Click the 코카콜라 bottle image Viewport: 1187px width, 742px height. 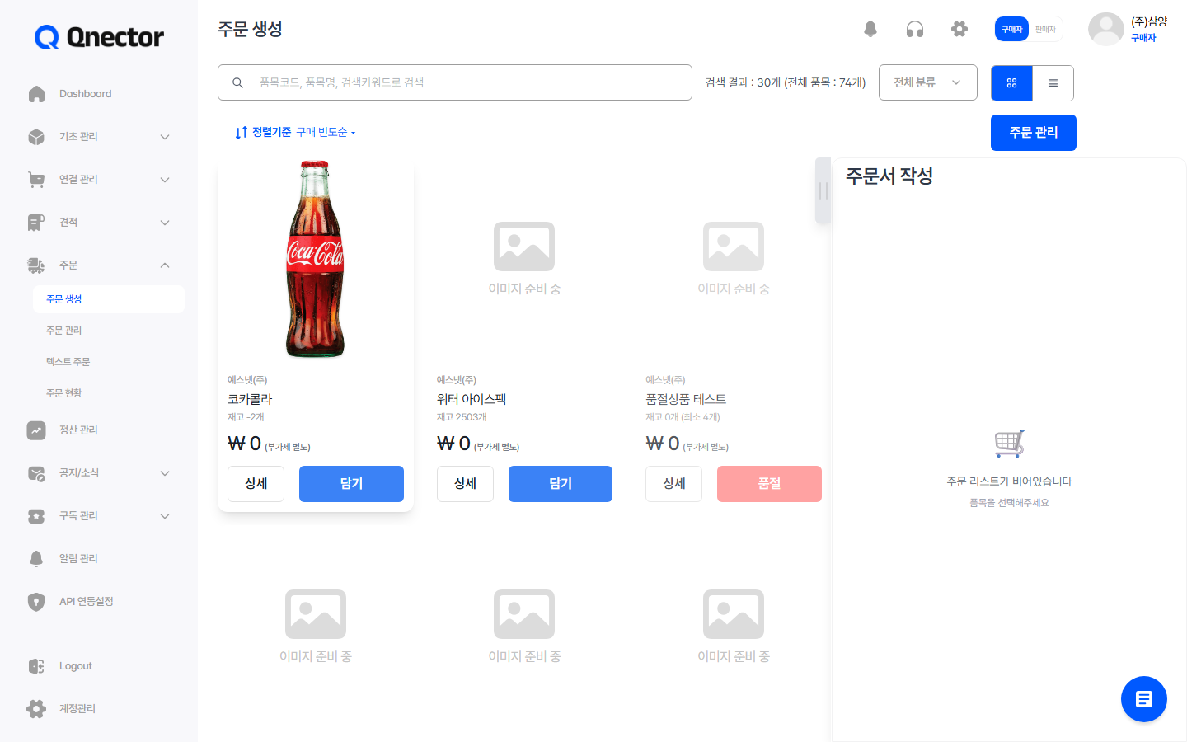pos(315,260)
